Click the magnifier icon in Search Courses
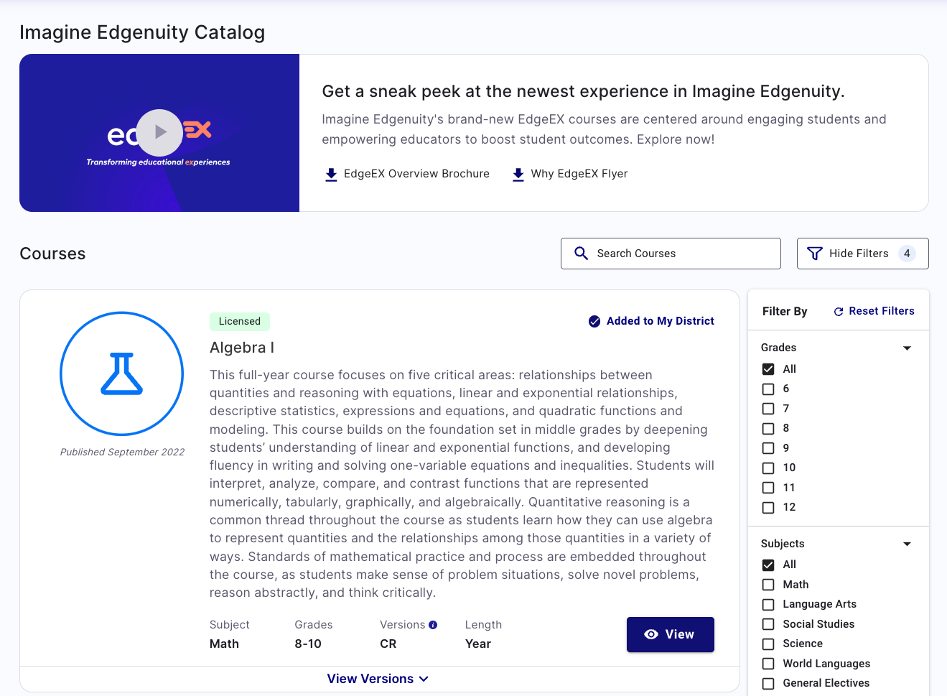The image size is (947, 696). (581, 253)
